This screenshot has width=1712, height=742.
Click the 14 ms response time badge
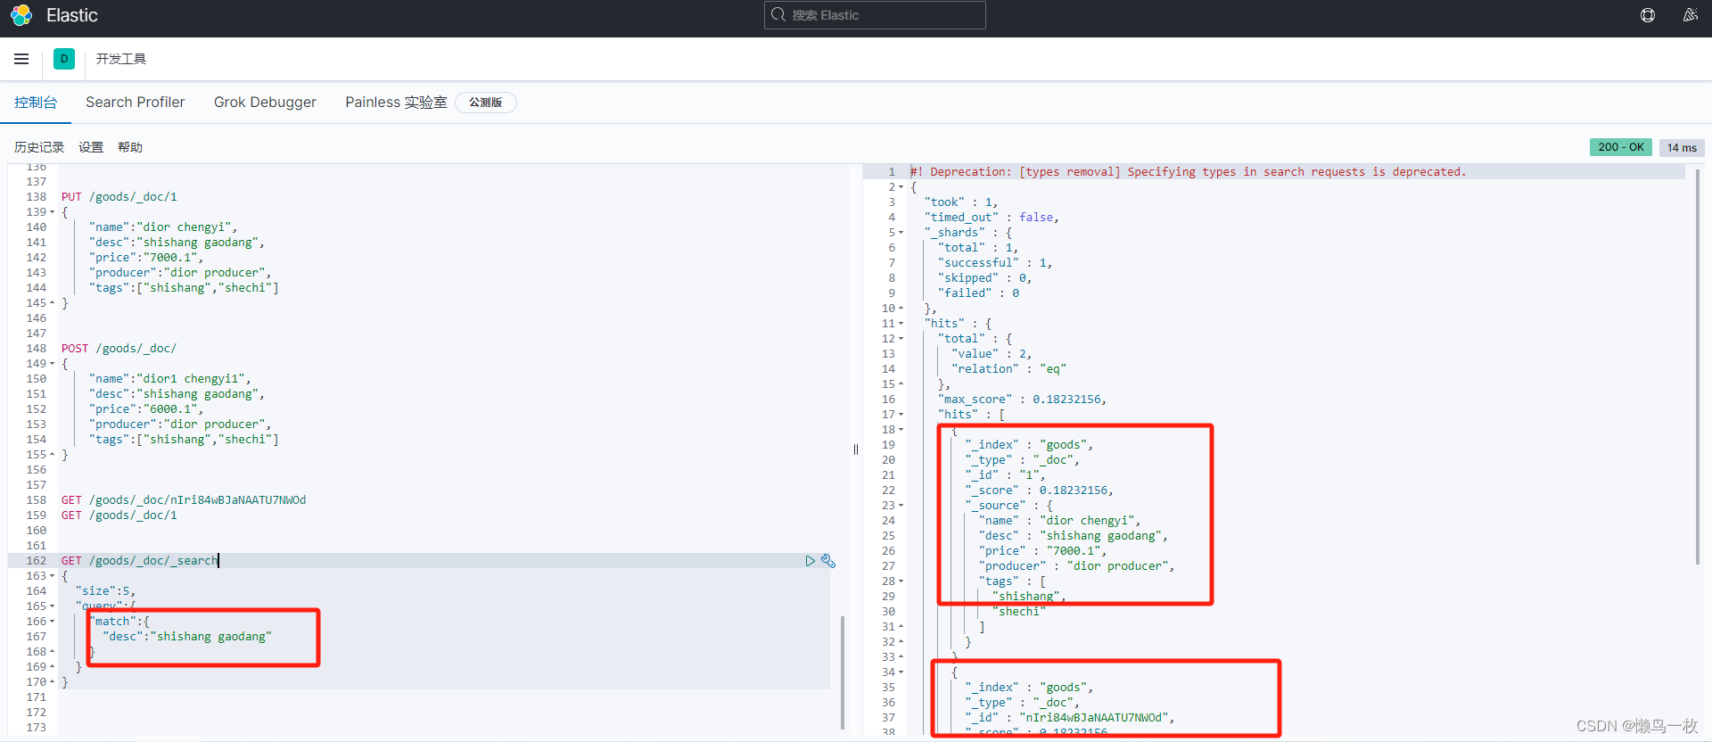coord(1682,148)
